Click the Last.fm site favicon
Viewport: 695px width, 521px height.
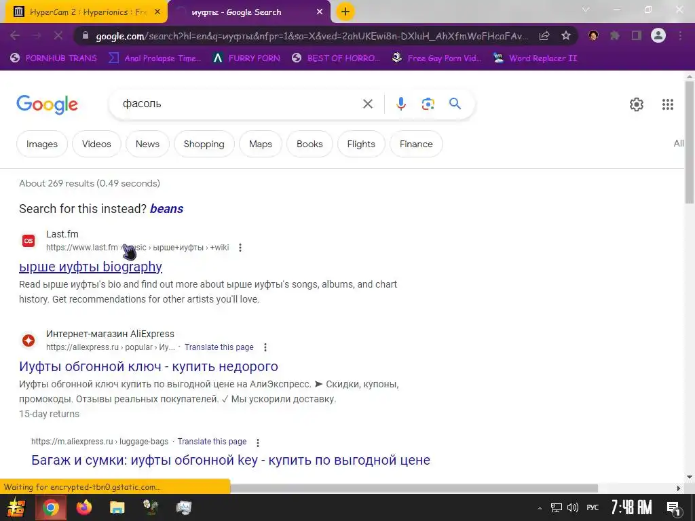(x=29, y=241)
